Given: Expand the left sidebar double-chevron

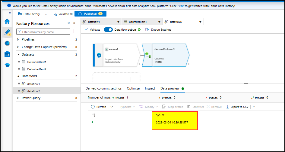Looking at the screenshot, I should [x=10, y=13].
